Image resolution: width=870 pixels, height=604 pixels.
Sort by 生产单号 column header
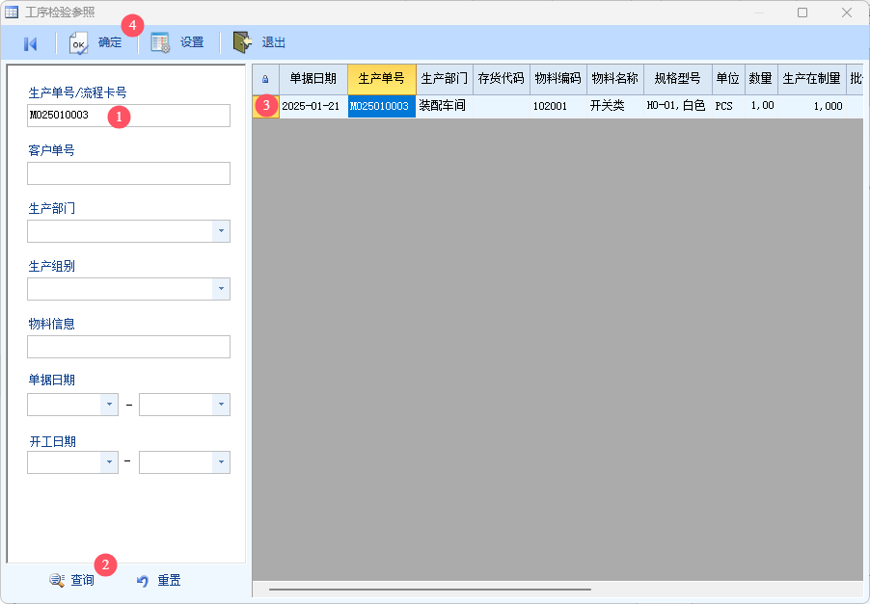click(x=381, y=79)
